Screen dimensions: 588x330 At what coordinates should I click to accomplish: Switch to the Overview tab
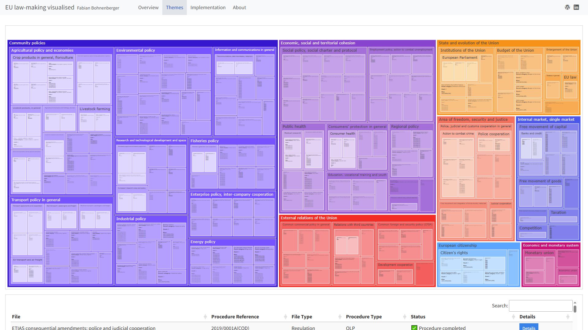tap(148, 7)
